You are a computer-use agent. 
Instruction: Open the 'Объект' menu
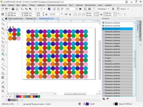coord(32,5)
